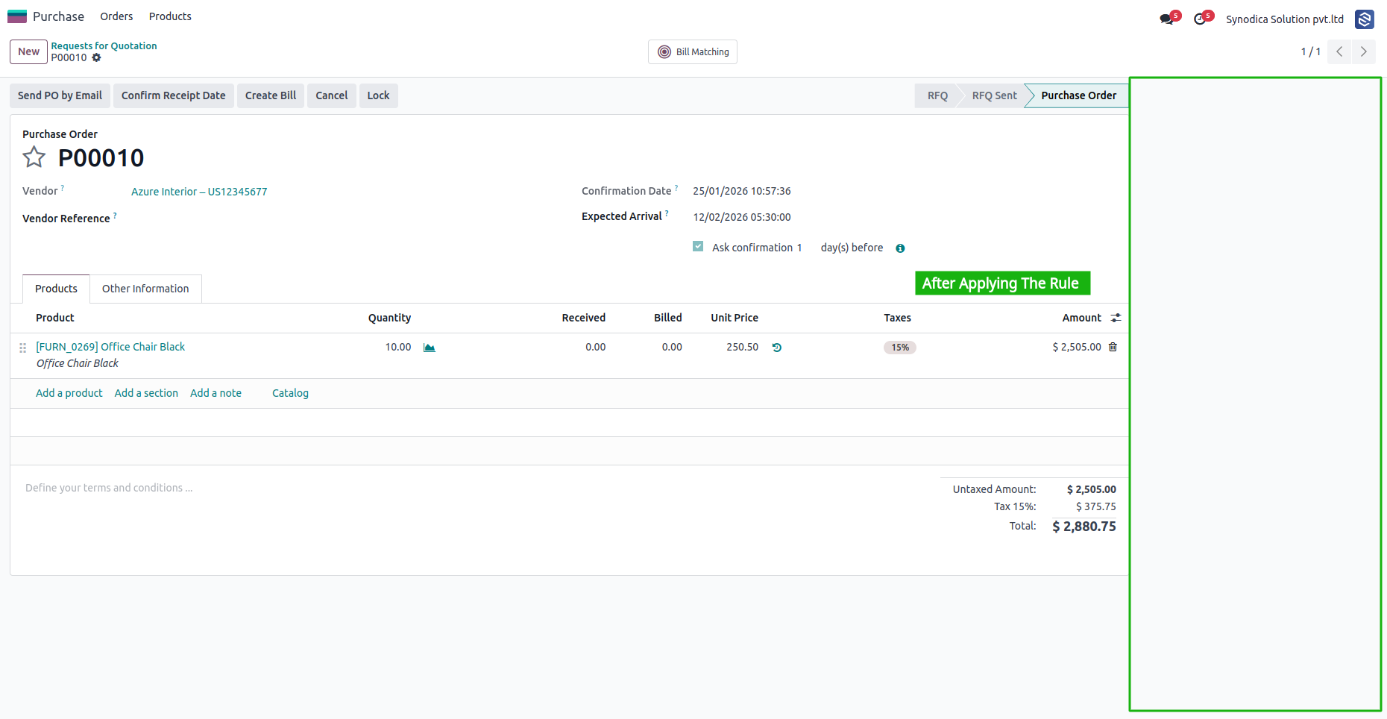The image size is (1387, 719).
Task: Open the Synodica Solution pvt.ltd company switcher
Action: [x=1284, y=19]
